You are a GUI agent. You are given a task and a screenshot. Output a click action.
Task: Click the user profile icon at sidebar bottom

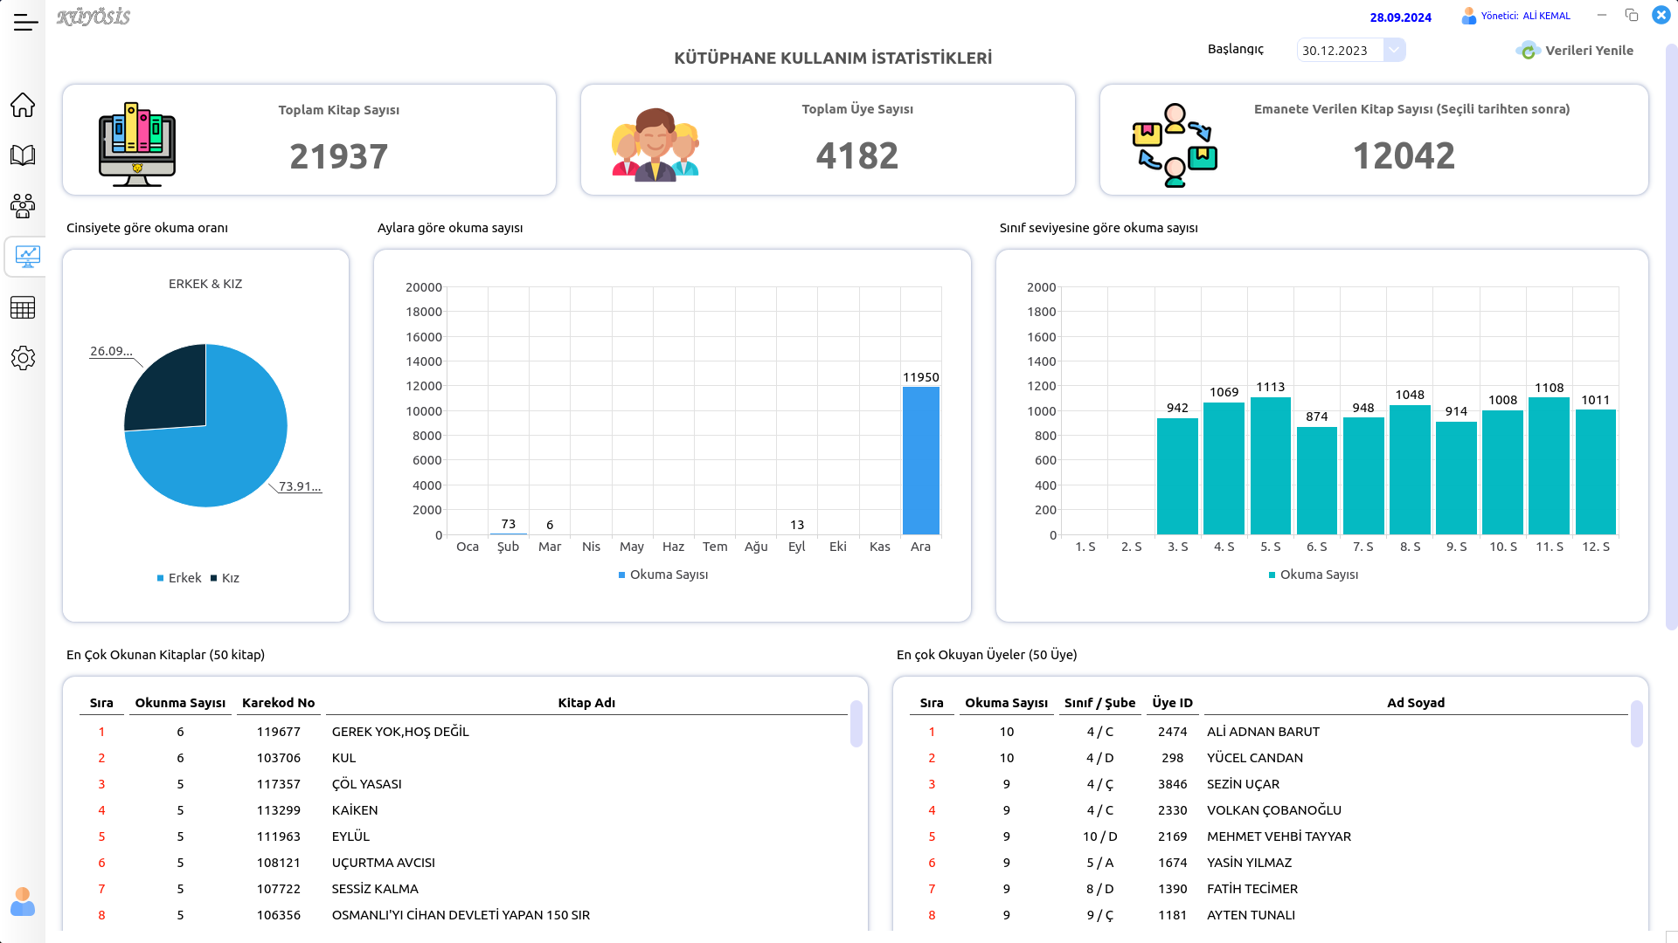click(x=23, y=901)
